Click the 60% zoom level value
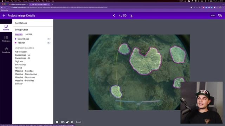This screenshot has height=126, width=225. (63, 122)
